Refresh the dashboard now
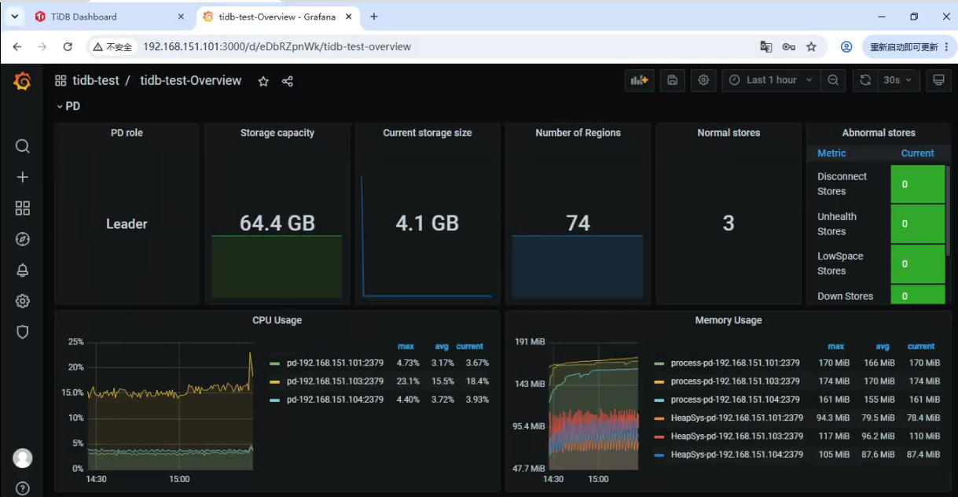 click(865, 80)
